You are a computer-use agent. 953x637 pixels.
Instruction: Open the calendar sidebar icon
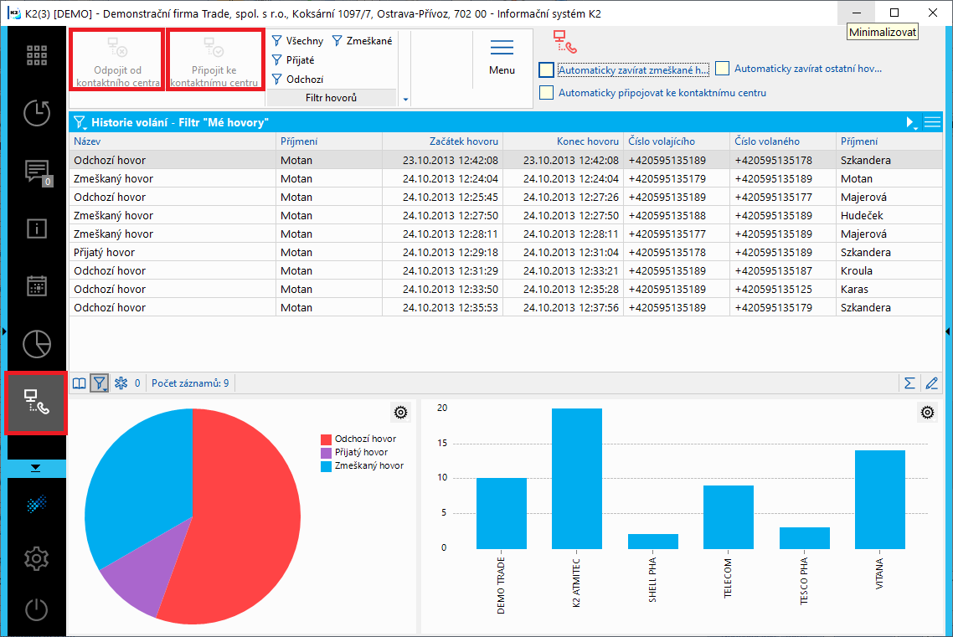pyautogui.click(x=36, y=286)
